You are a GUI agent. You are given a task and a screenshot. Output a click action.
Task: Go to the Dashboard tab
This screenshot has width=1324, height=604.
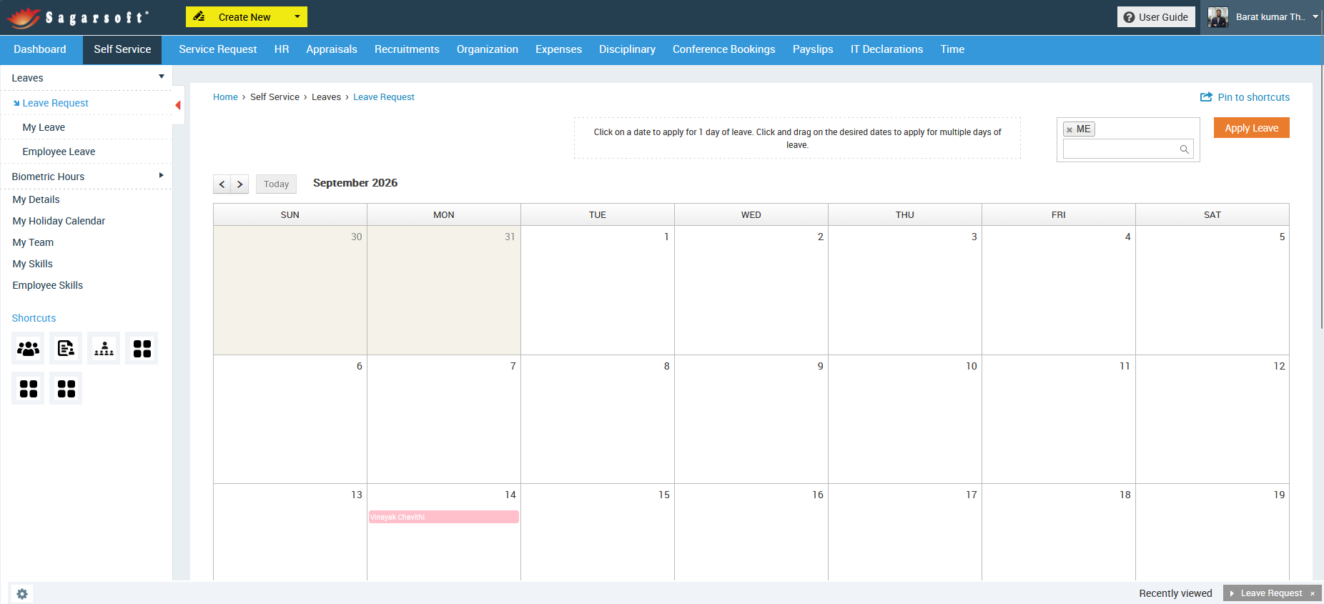[x=40, y=49]
